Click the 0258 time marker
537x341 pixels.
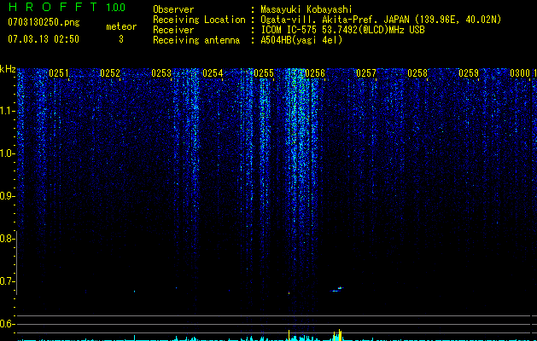tap(417, 73)
